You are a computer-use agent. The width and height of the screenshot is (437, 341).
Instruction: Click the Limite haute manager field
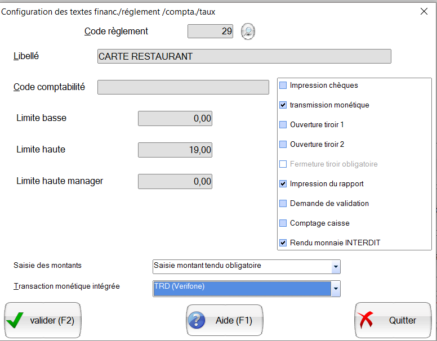click(x=175, y=182)
